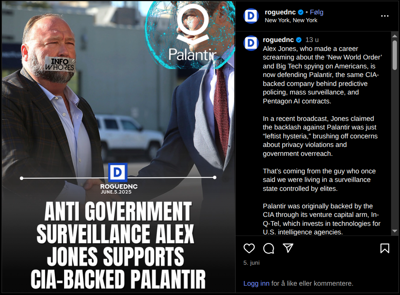Click roguednc avatar beside caption
Viewport: 400px width, 295px height.
point(251,43)
